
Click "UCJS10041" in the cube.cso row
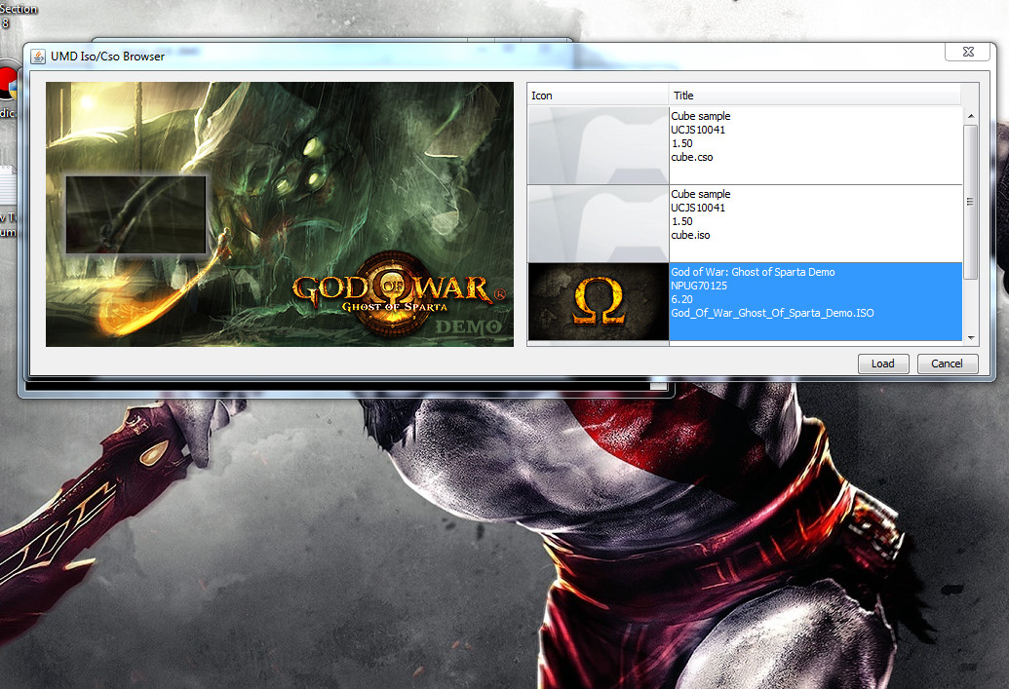tap(698, 130)
